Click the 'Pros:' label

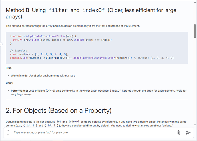[9, 68]
